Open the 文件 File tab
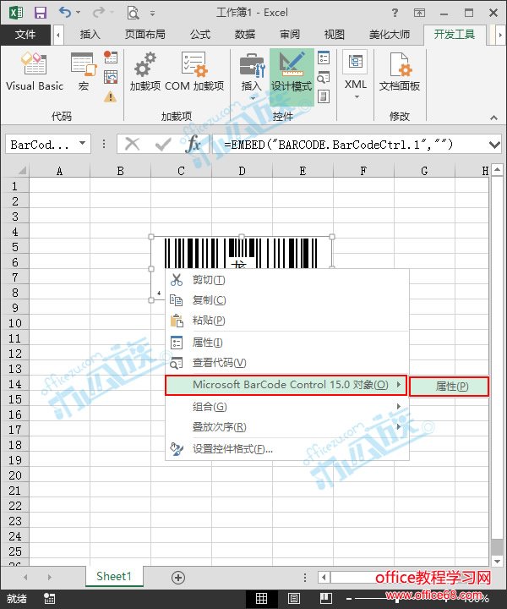The width and height of the screenshot is (507, 609). tap(25, 35)
